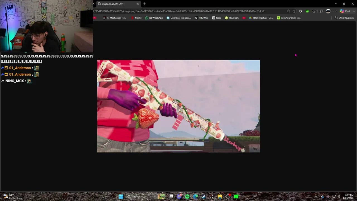Open the browser profile avatar
Viewport: 357px width, 201px height.
tap(328, 11)
